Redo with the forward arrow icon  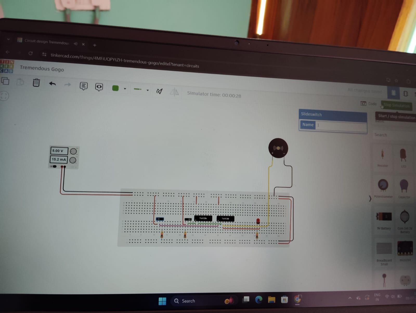pyautogui.click(x=68, y=84)
